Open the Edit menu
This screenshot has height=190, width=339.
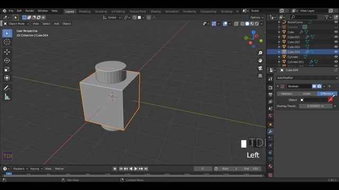tap(19, 11)
